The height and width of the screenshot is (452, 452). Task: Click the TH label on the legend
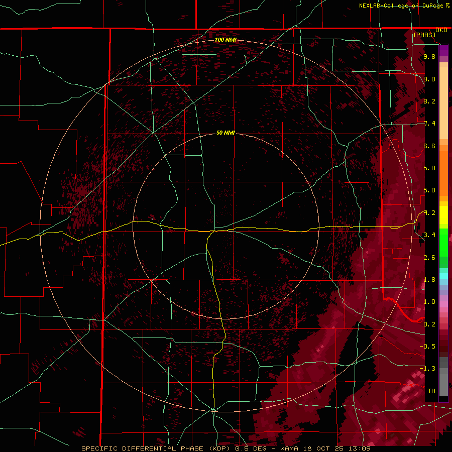[431, 391]
